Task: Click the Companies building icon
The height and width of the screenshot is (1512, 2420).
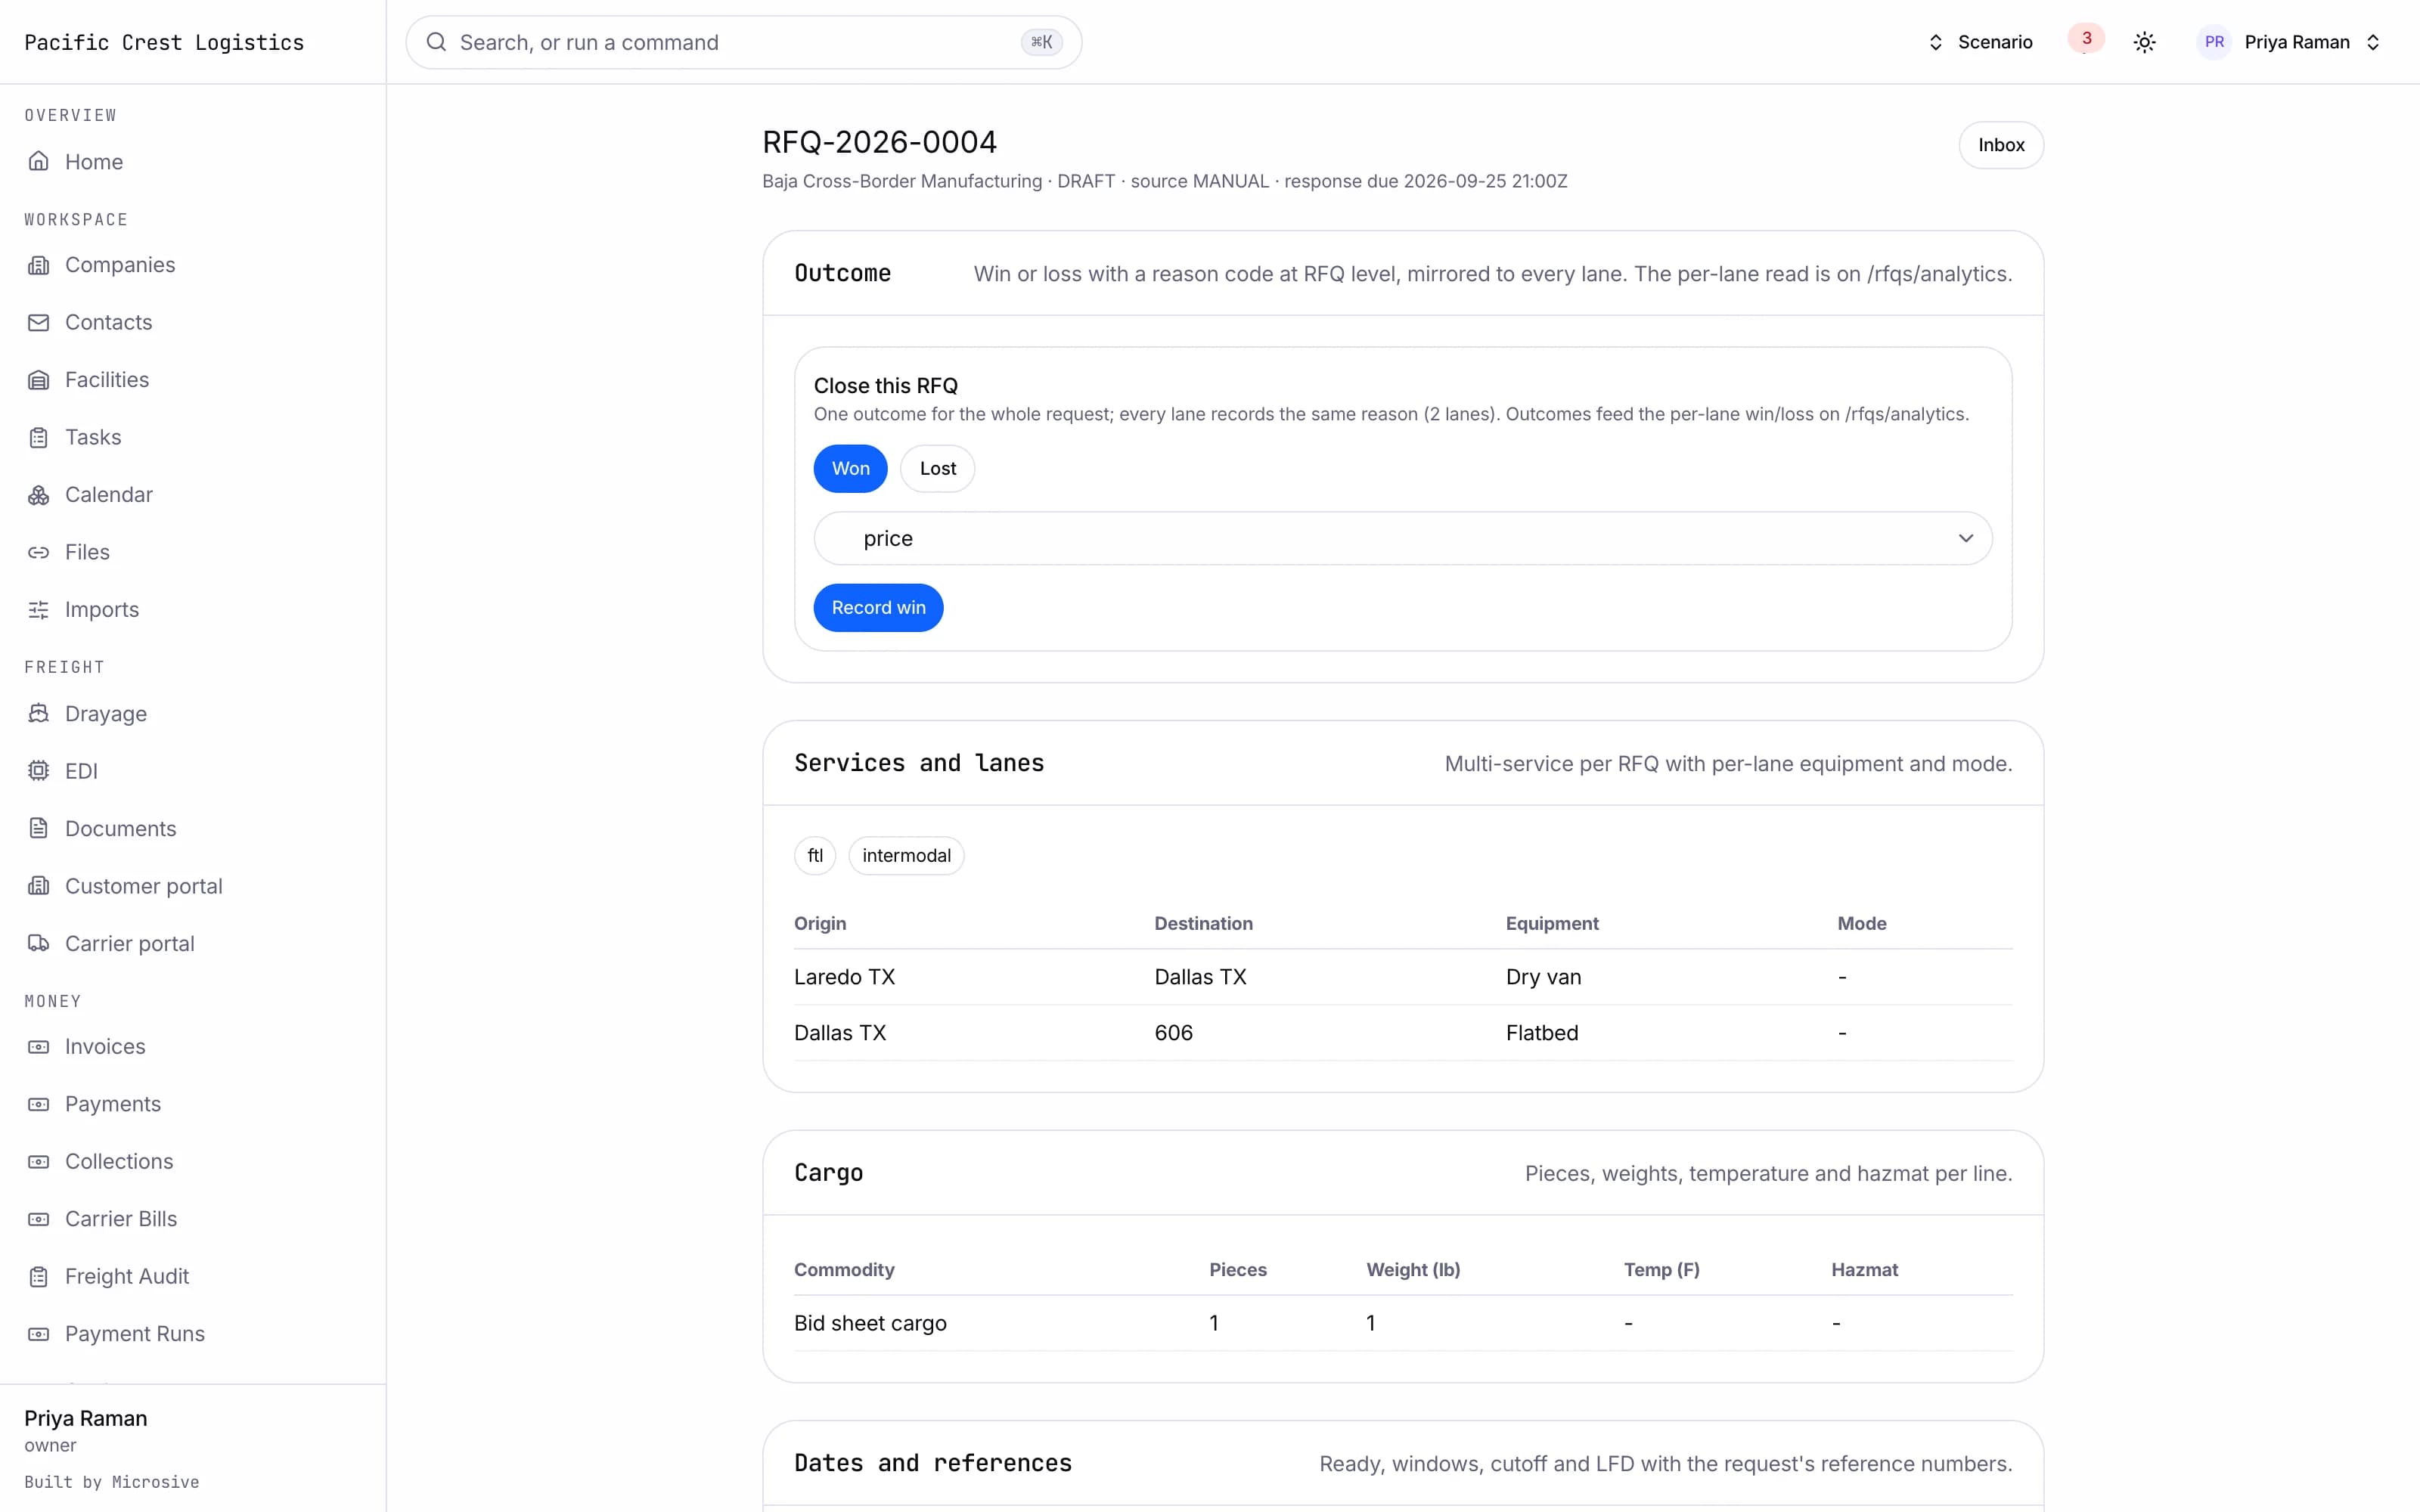Action: 38,265
